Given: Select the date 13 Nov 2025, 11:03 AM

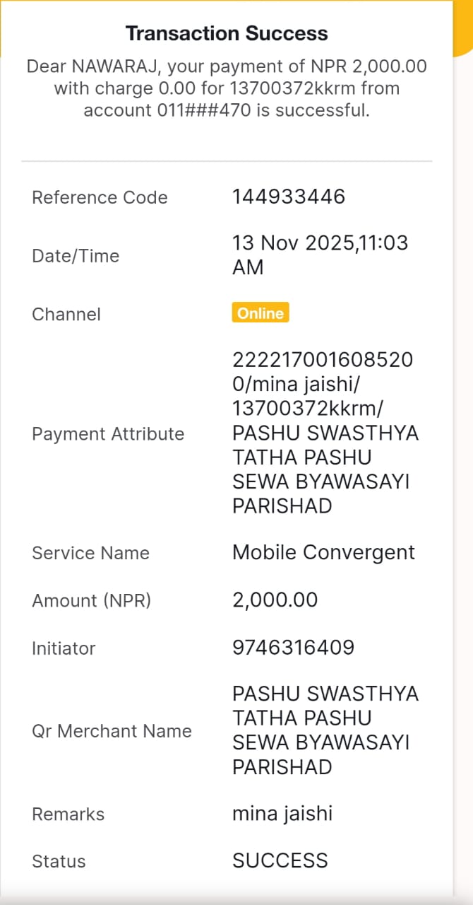Looking at the screenshot, I should 321,255.
